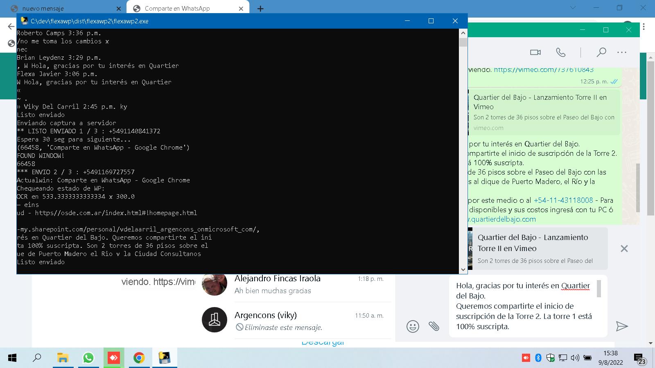Open Windows taskbar search
The width and height of the screenshot is (655, 368).
coord(37,358)
